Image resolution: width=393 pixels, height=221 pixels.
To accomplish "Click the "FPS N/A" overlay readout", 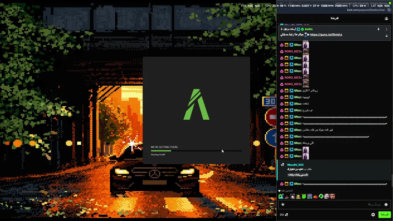I will coord(247,6).
